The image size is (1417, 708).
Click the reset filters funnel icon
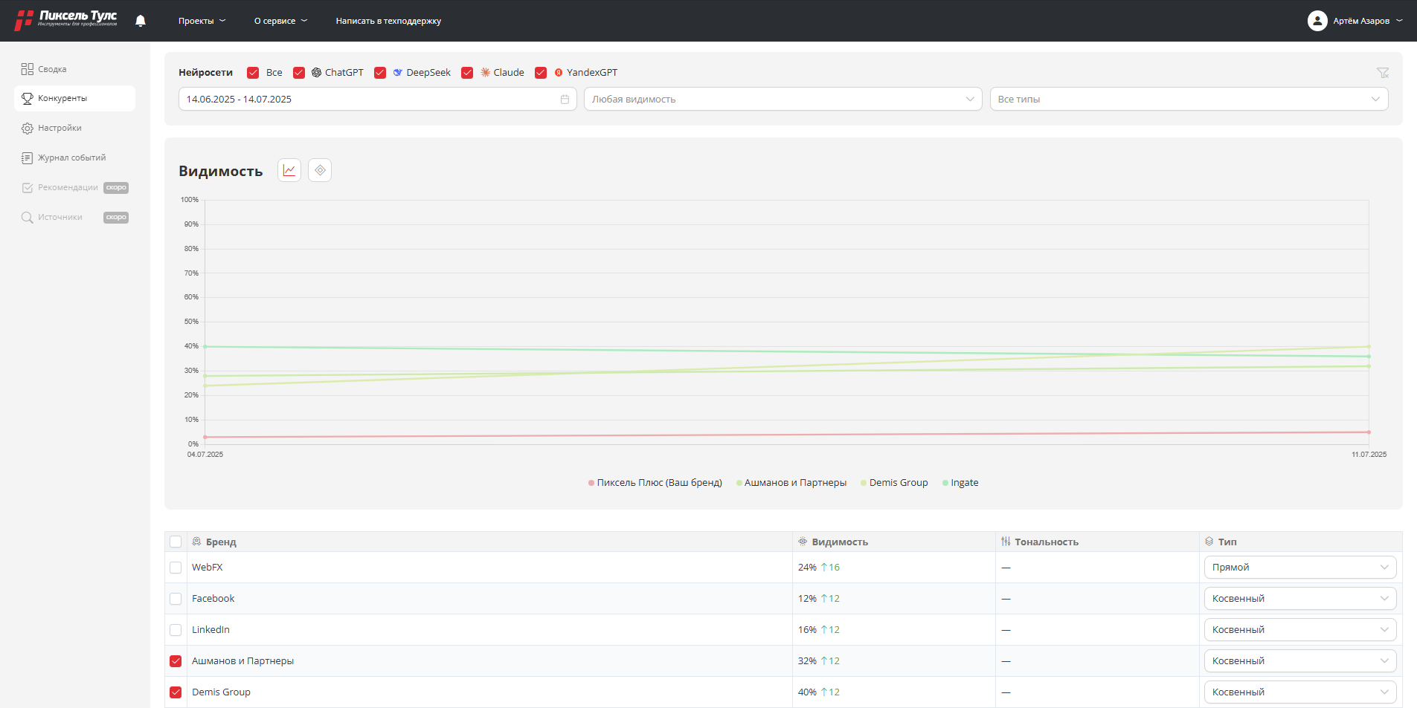point(1383,73)
